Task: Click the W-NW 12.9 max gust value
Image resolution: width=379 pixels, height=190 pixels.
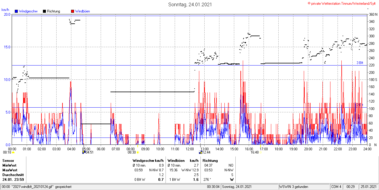Action: (190, 170)
